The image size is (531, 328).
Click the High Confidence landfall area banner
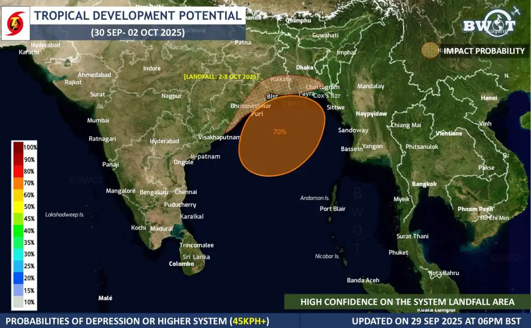[x=408, y=302]
